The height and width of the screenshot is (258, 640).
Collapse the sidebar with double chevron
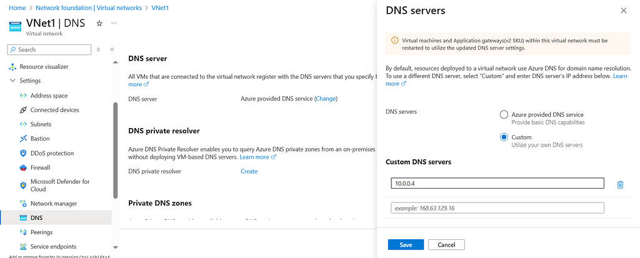click(x=112, y=50)
